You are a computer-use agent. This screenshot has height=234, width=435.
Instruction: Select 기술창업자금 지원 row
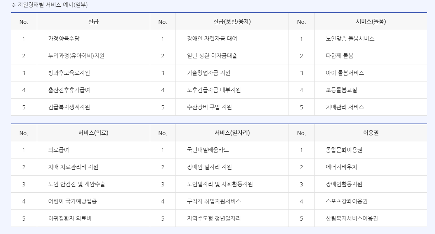209,73
